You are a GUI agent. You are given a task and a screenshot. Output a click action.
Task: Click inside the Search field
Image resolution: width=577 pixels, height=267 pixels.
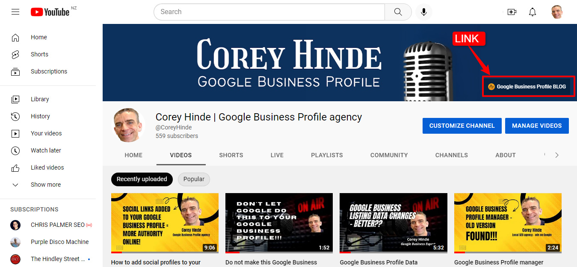pos(269,12)
